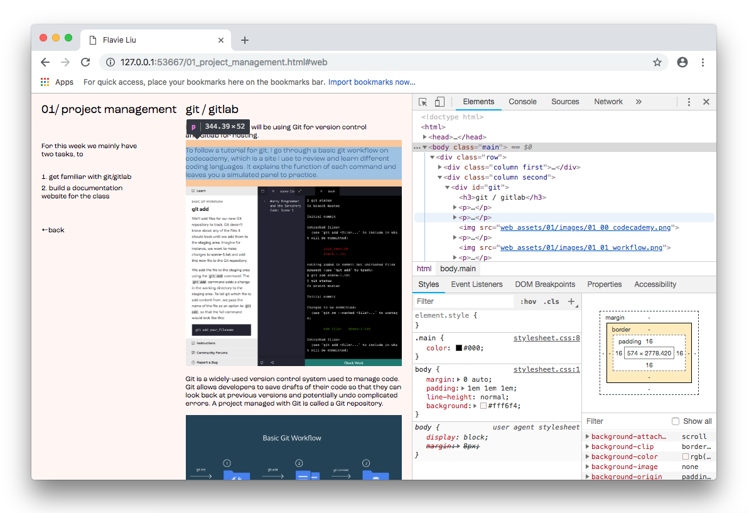Screen dimensions: 749x513
Task: Click the back link on page
Action: (x=53, y=230)
